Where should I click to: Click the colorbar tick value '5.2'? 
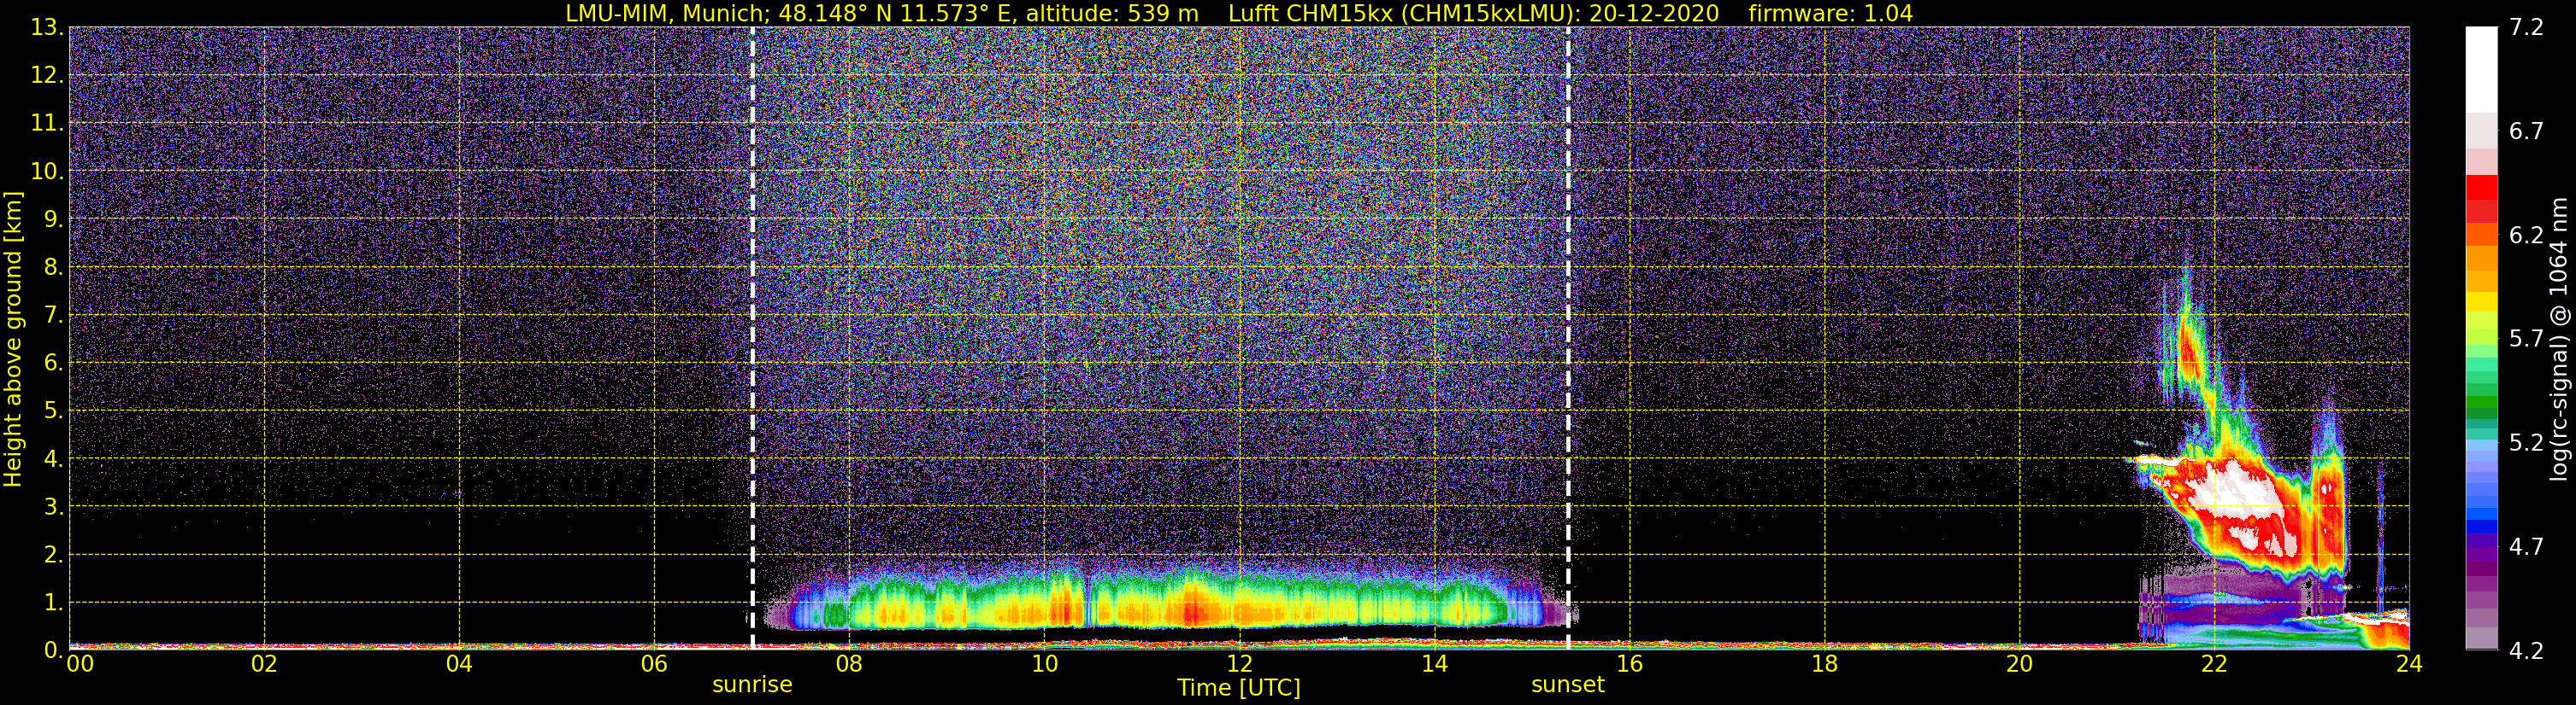[x=2526, y=443]
